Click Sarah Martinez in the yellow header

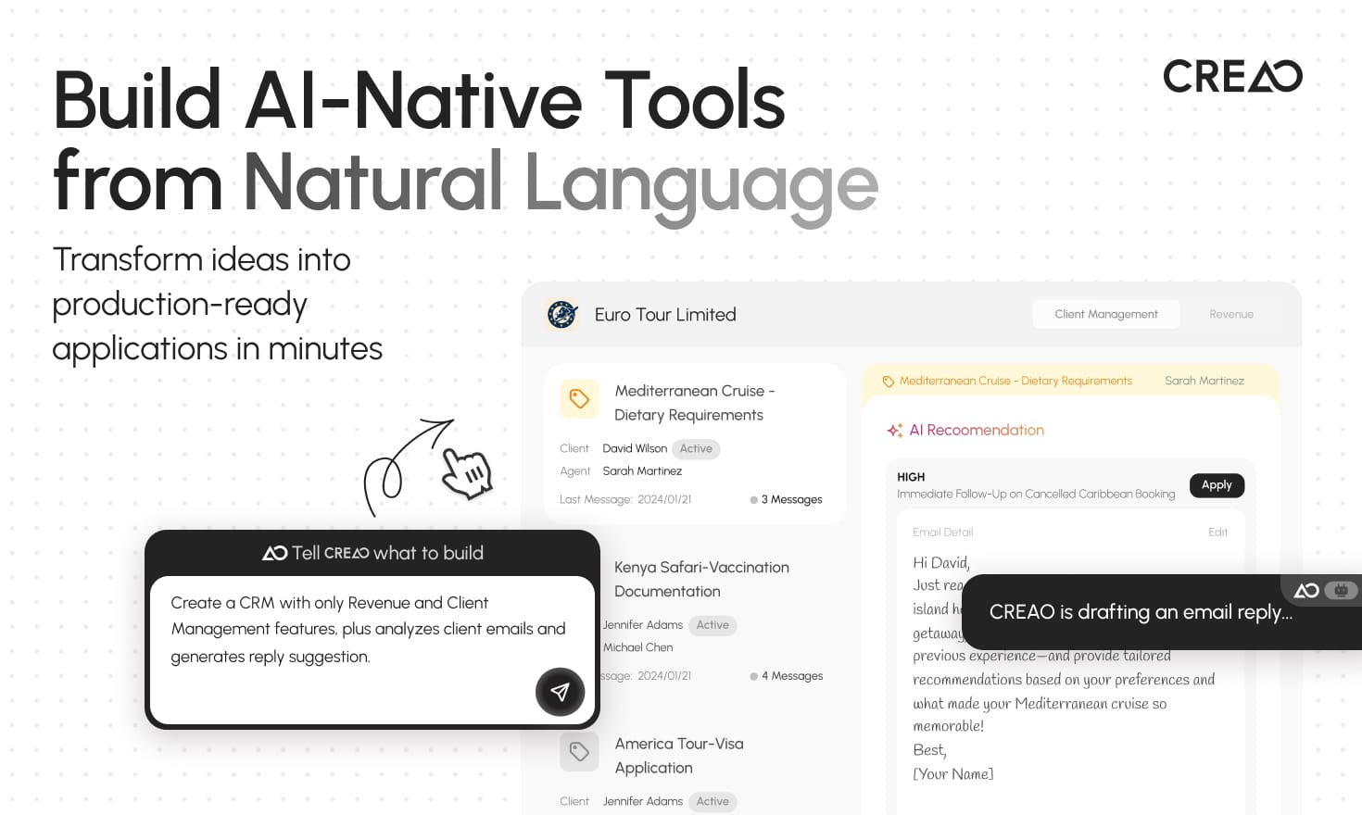pos(1204,382)
